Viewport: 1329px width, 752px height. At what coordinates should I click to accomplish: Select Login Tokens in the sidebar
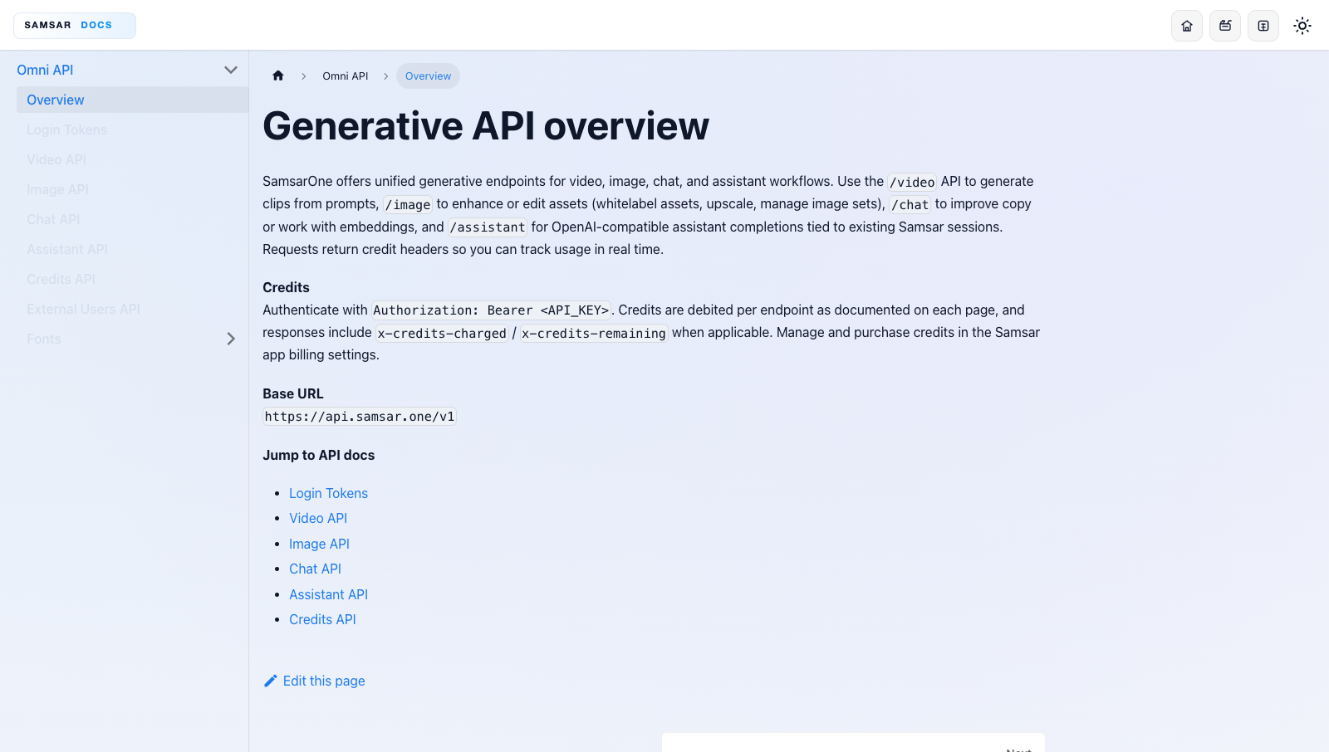click(66, 129)
